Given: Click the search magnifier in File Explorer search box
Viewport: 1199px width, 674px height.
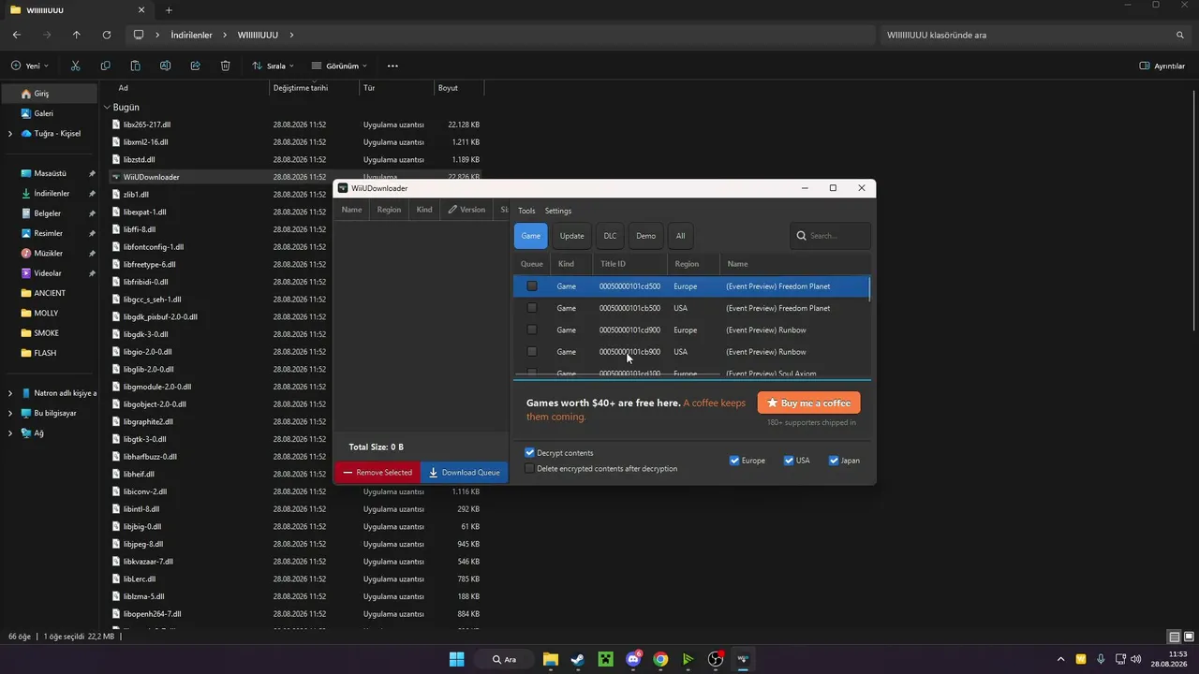Looking at the screenshot, I should pos(1180,35).
